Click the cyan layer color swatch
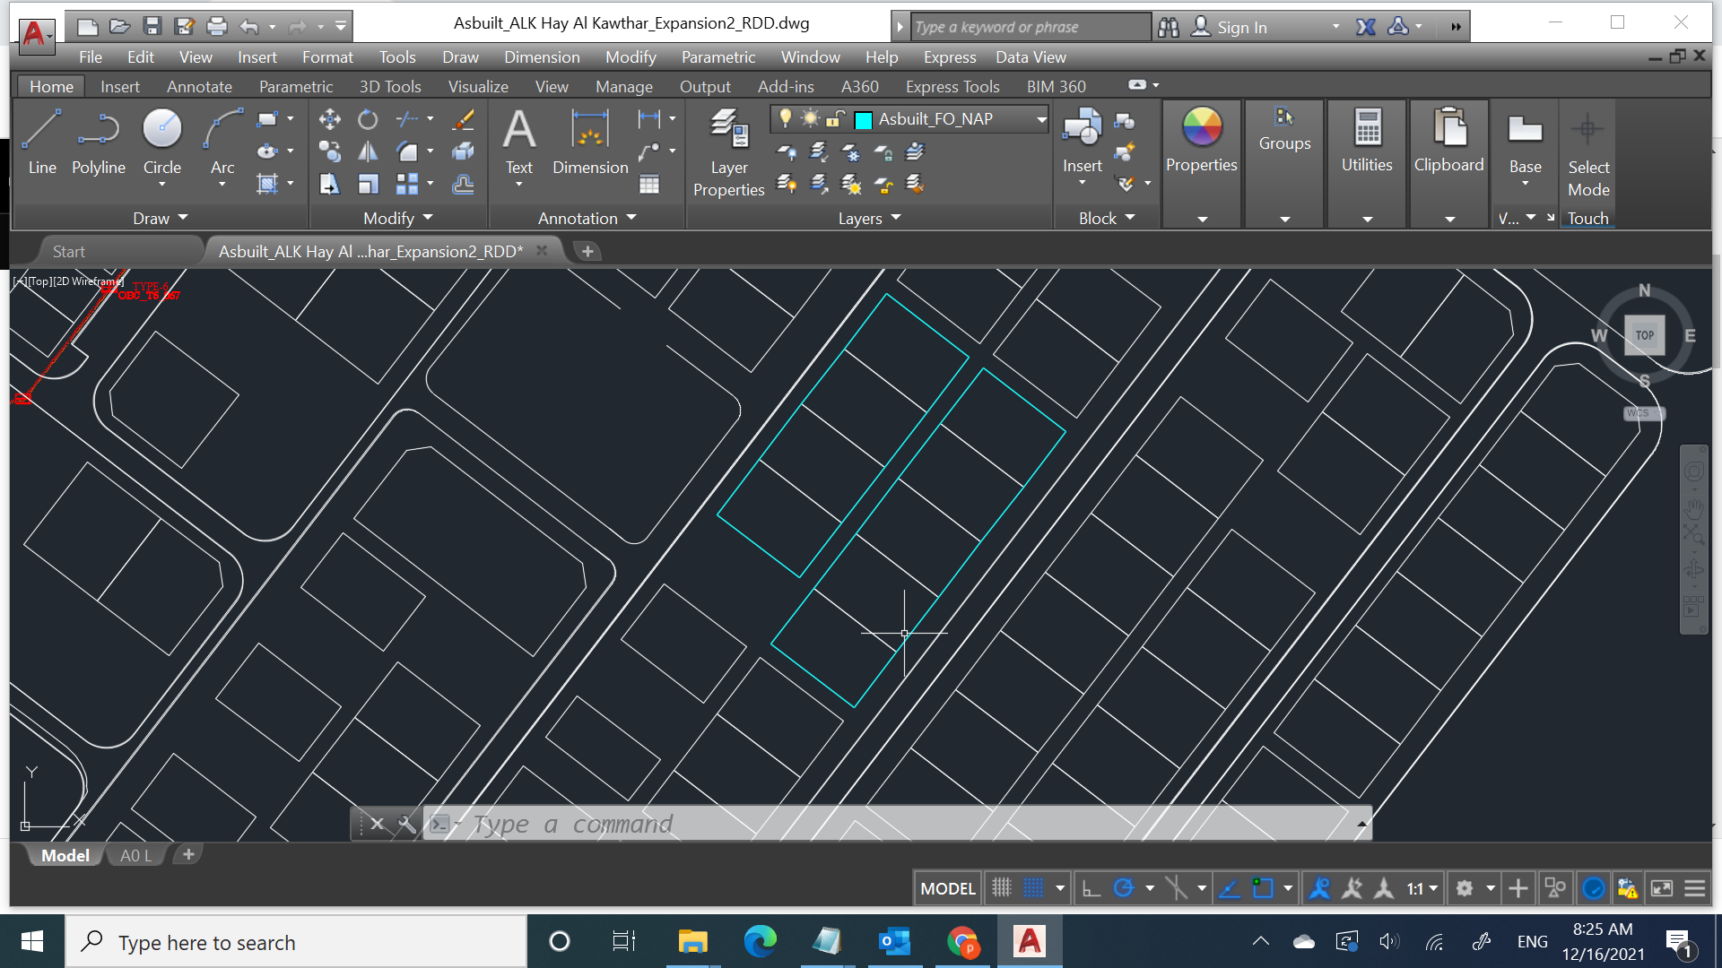 863,118
